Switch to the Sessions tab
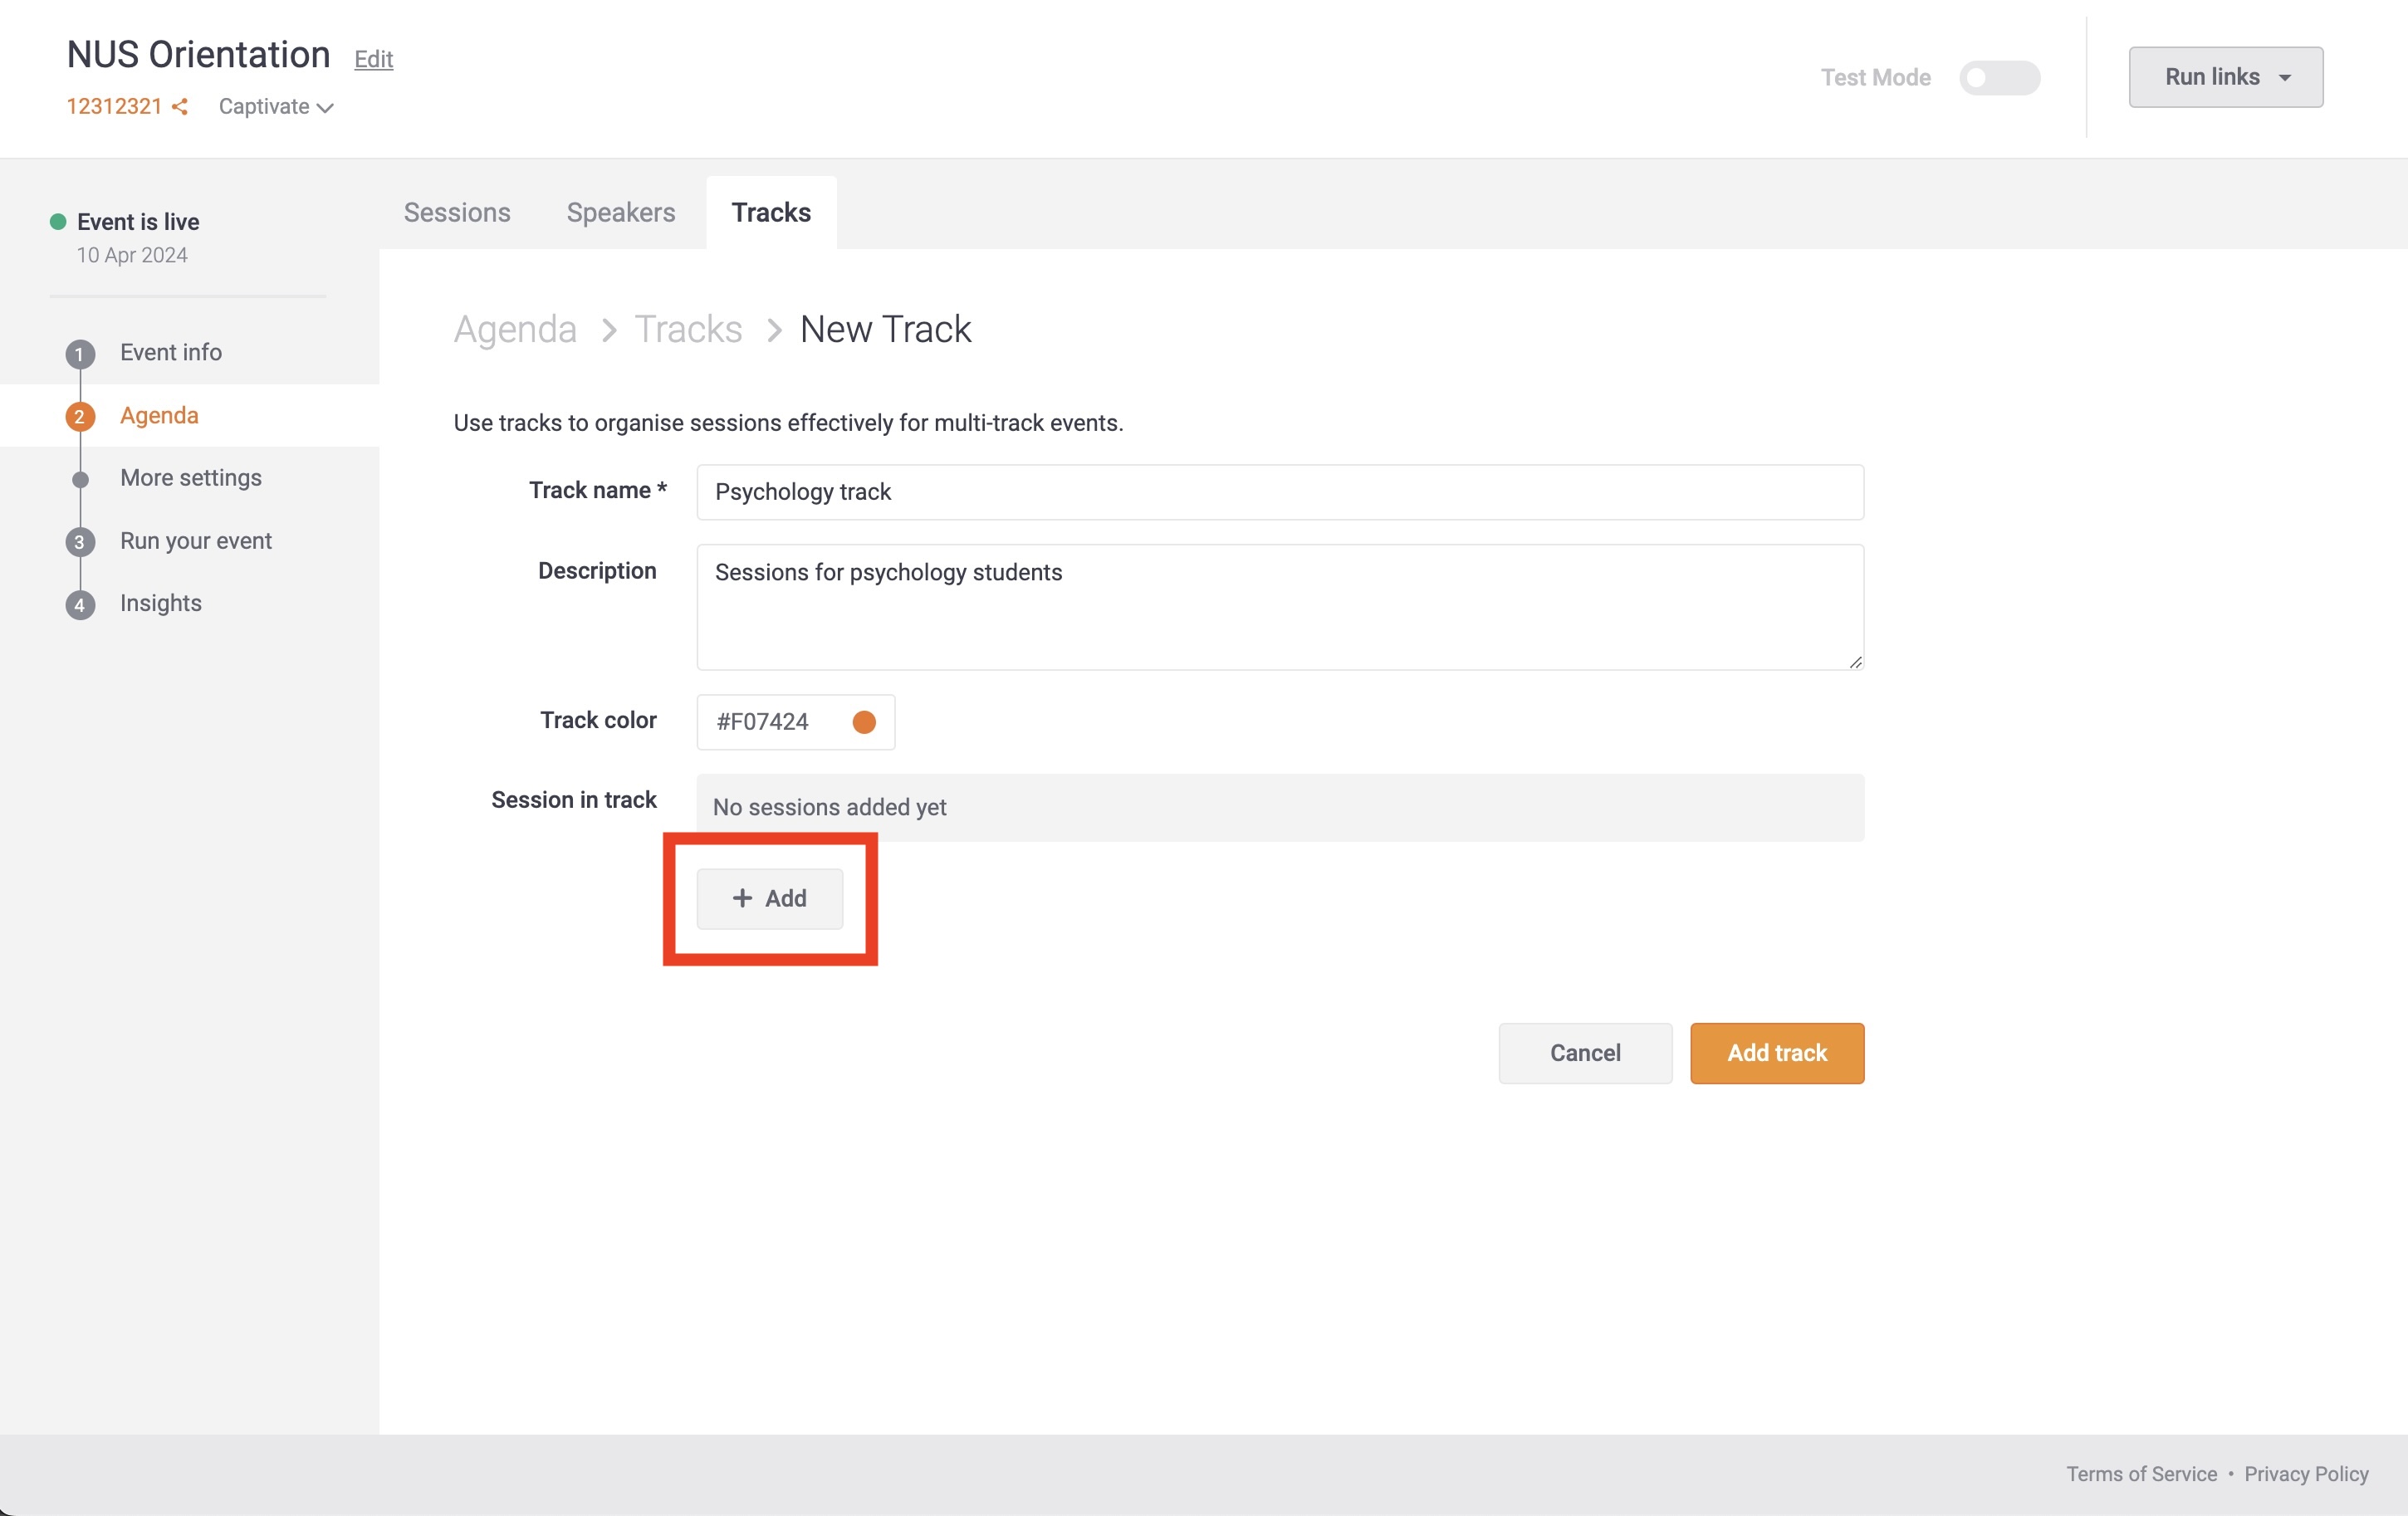Viewport: 2408px width, 1516px height. point(457,213)
